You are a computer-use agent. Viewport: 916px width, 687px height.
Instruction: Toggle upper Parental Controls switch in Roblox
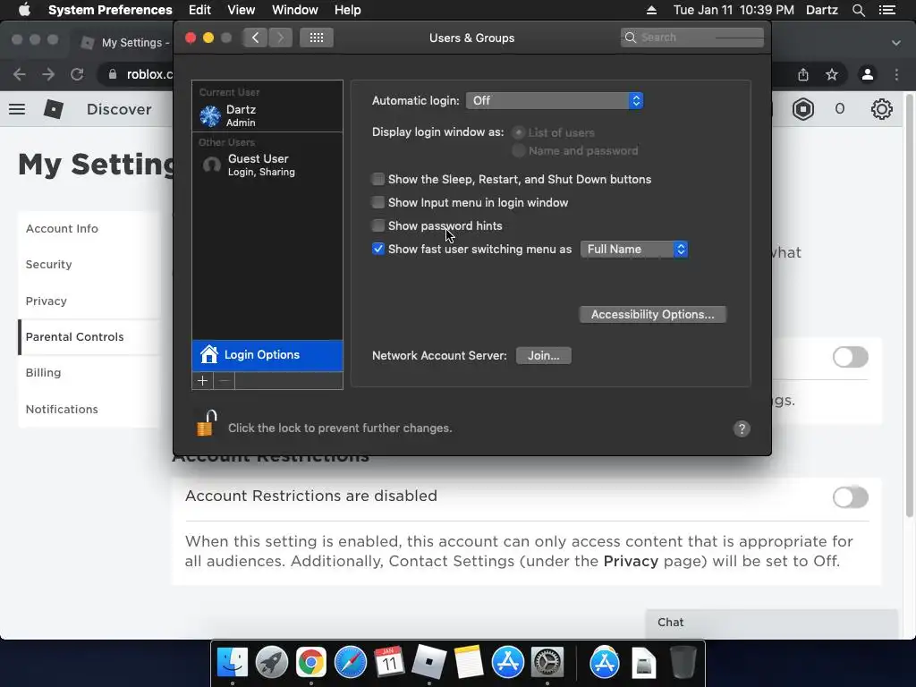(850, 357)
